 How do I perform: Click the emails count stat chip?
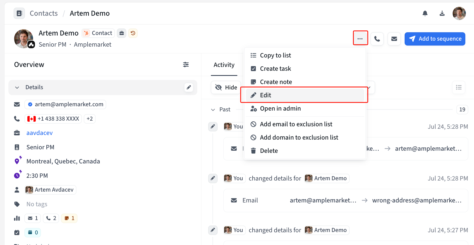coord(33,218)
